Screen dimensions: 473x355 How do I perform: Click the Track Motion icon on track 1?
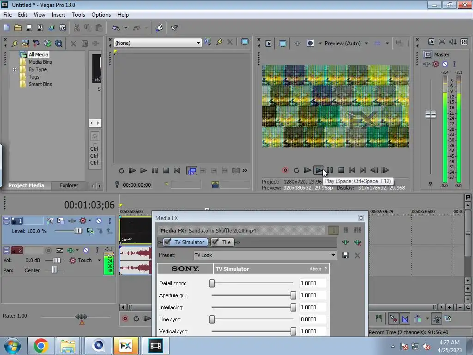coord(61,221)
